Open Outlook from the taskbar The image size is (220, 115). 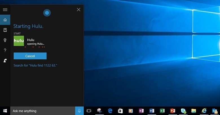pyautogui.click(x=215, y=111)
